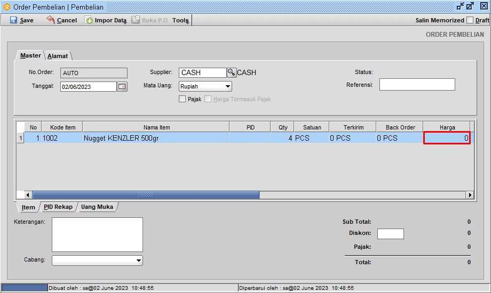Click row 1 selector in grid

point(20,138)
